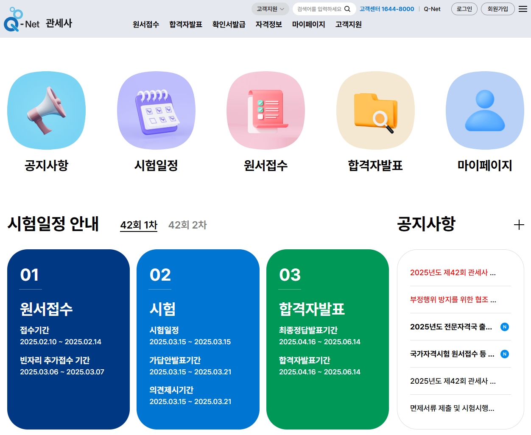
Task: Switch to the 42회 2차 tab
Action: pos(187,225)
